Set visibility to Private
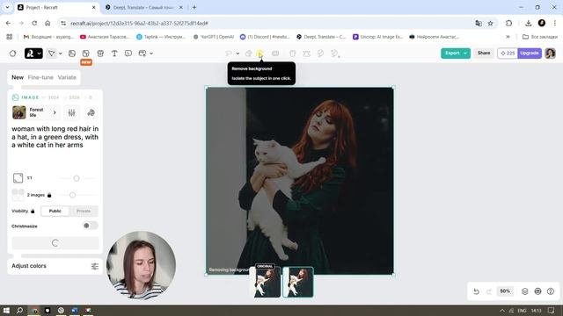The image size is (563, 316). click(x=84, y=211)
